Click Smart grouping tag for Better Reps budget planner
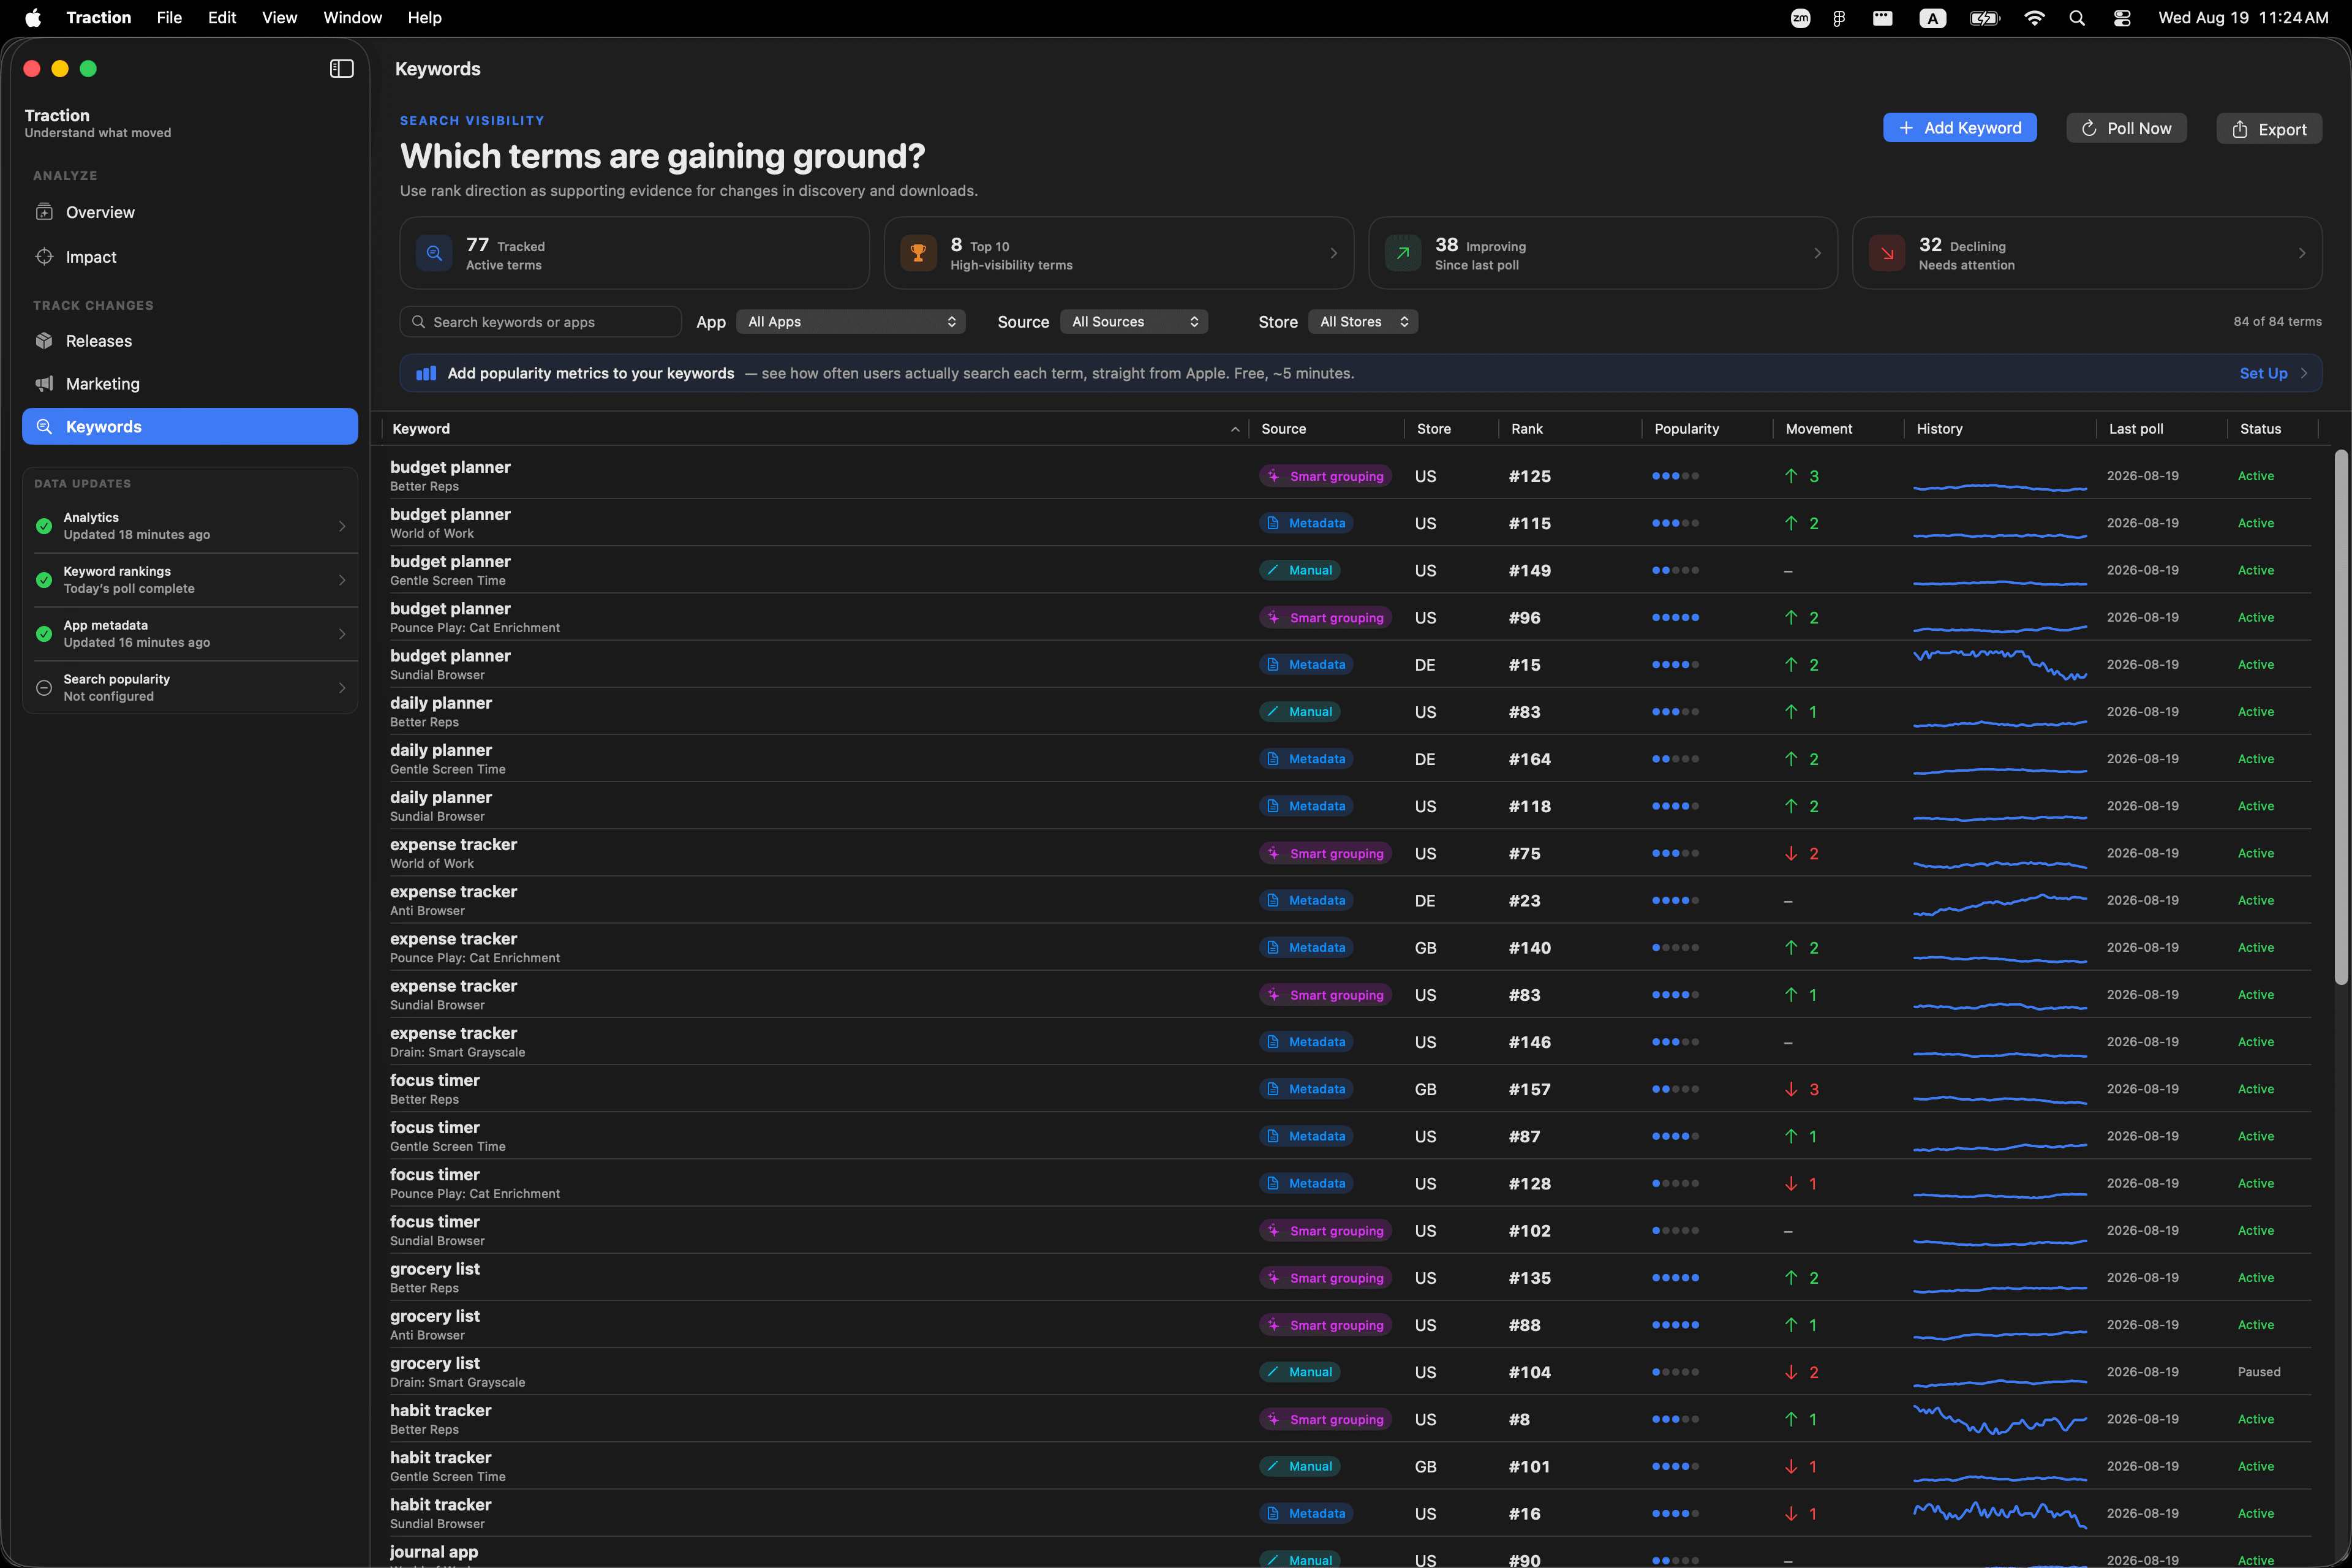 (x=1325, y=476)
